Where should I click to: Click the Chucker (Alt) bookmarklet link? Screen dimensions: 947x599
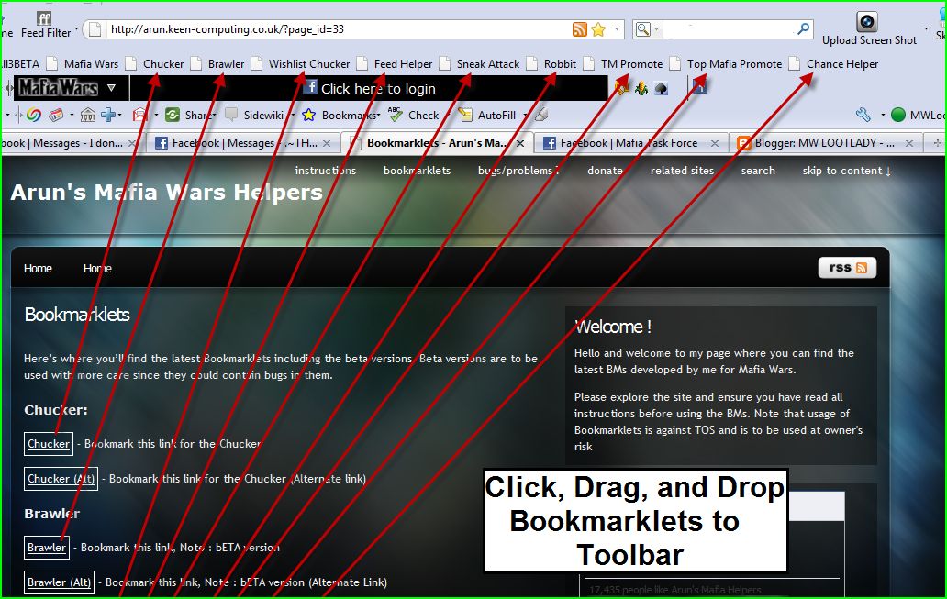coord(61,479)
